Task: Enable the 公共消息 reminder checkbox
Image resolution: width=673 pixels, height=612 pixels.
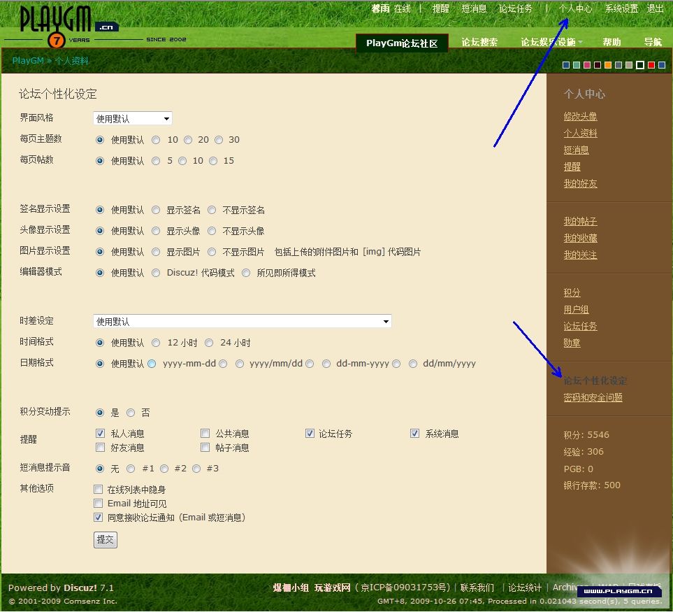Action: [x=205, y=434]
